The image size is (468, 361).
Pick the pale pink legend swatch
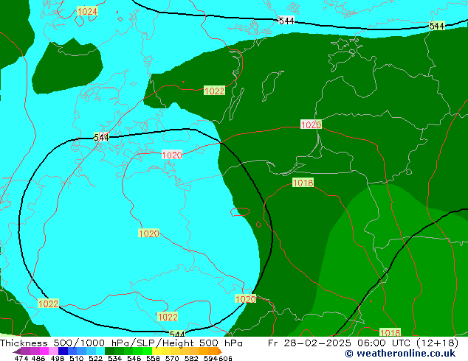[53, 351]
